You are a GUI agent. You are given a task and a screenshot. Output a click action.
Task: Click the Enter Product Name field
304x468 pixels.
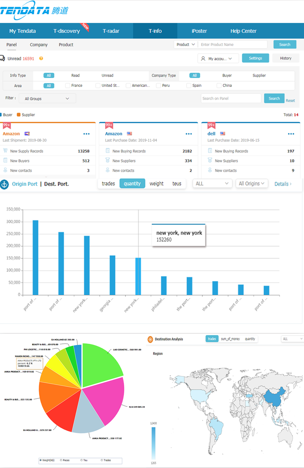[x=233, y=45]
